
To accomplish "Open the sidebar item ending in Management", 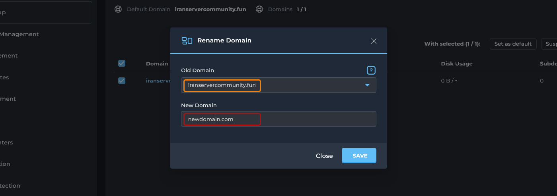I will (19, 34).
